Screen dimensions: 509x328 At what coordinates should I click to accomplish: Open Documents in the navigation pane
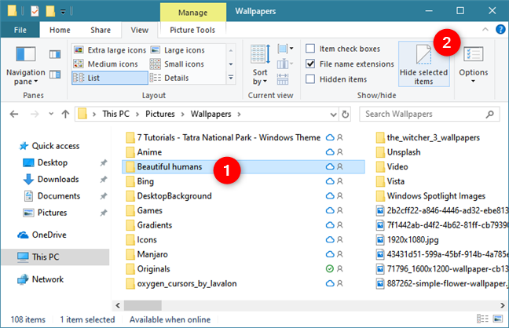point(58,196)
